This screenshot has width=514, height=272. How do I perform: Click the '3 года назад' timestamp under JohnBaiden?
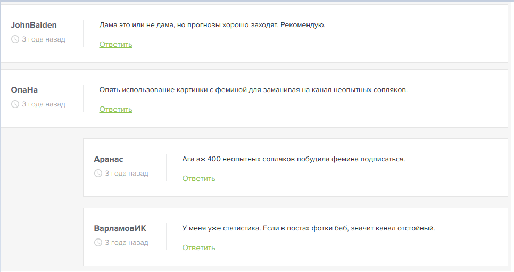click(x=44, y=39)
